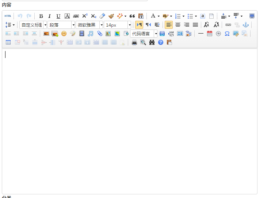Insert an anchor
The height and width of the screenshot is (198, 275).
pyautogui.click(x=246, y=25)
